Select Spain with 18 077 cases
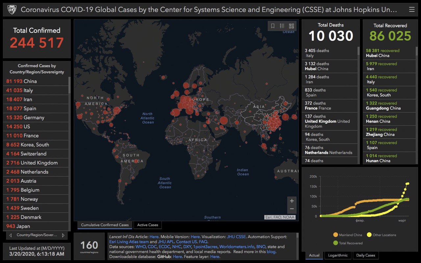421x263 pixels. coord(36,108)
